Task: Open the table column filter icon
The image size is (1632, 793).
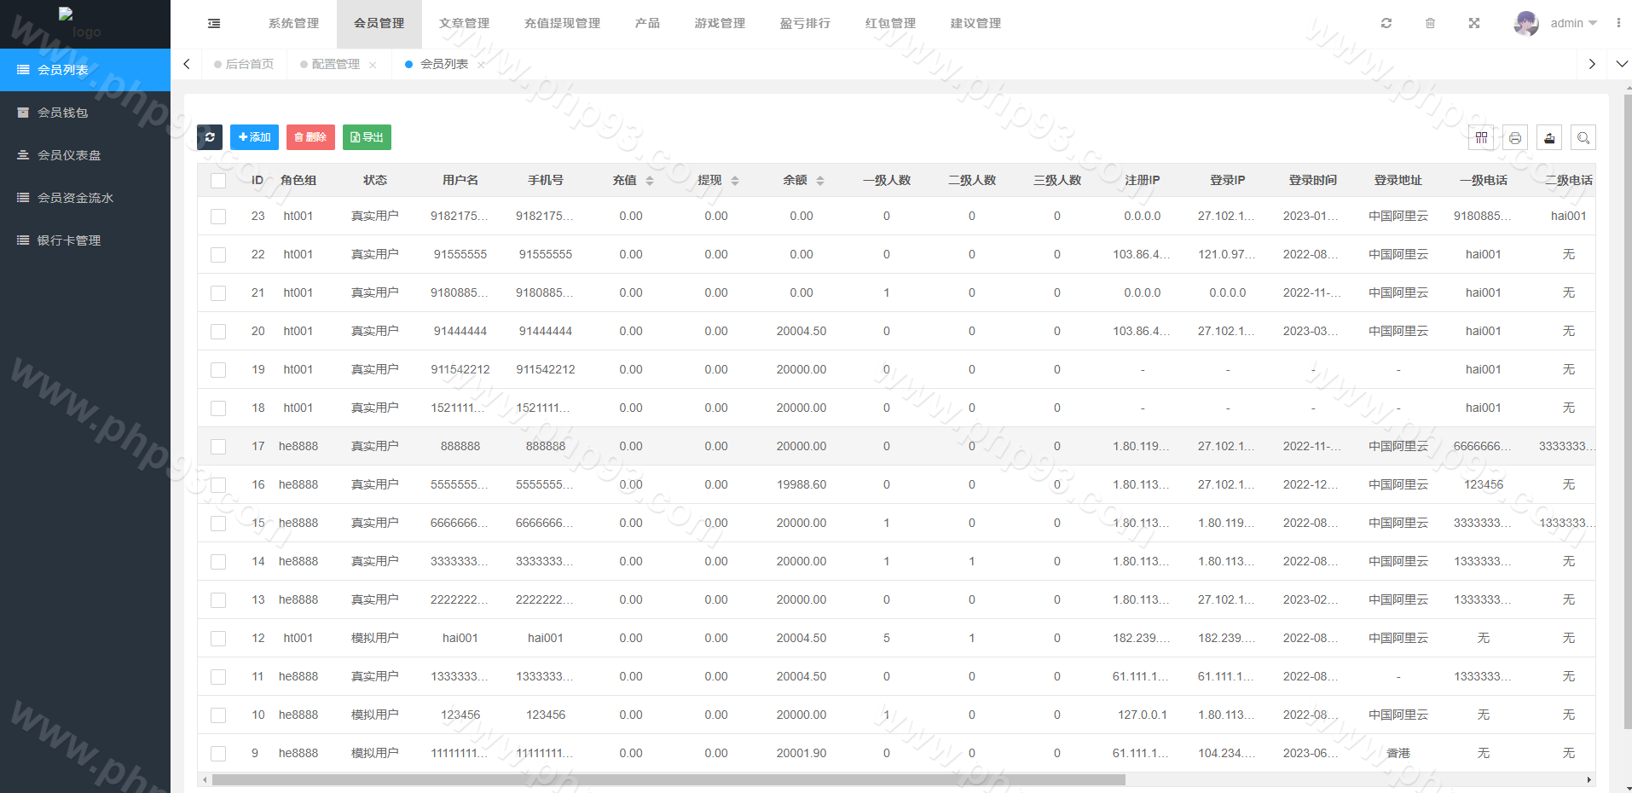Action: 1481,138
